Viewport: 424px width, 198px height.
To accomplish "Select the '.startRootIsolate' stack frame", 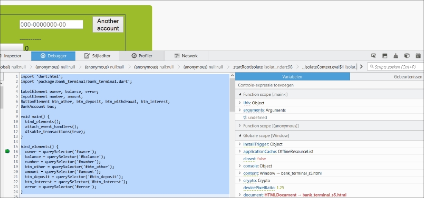I will coord(262,67).
